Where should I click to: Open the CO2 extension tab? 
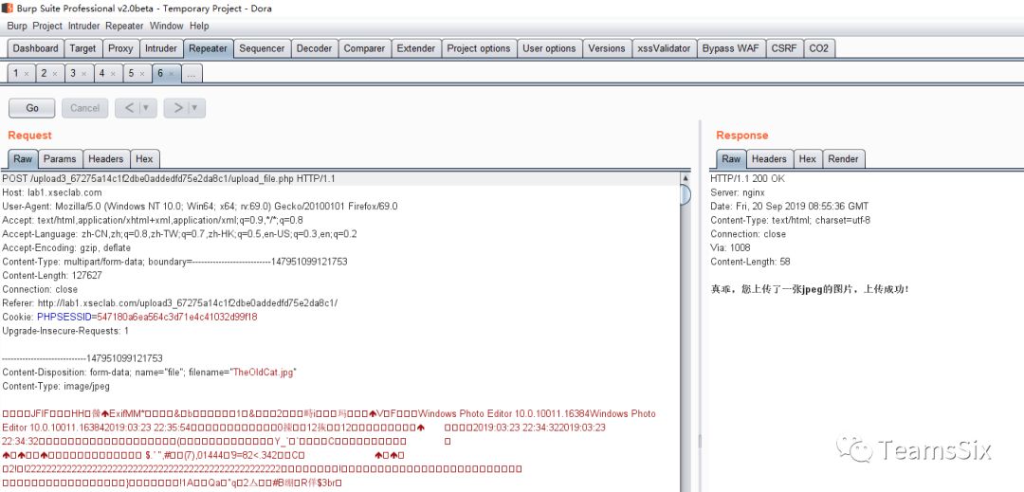819,48
